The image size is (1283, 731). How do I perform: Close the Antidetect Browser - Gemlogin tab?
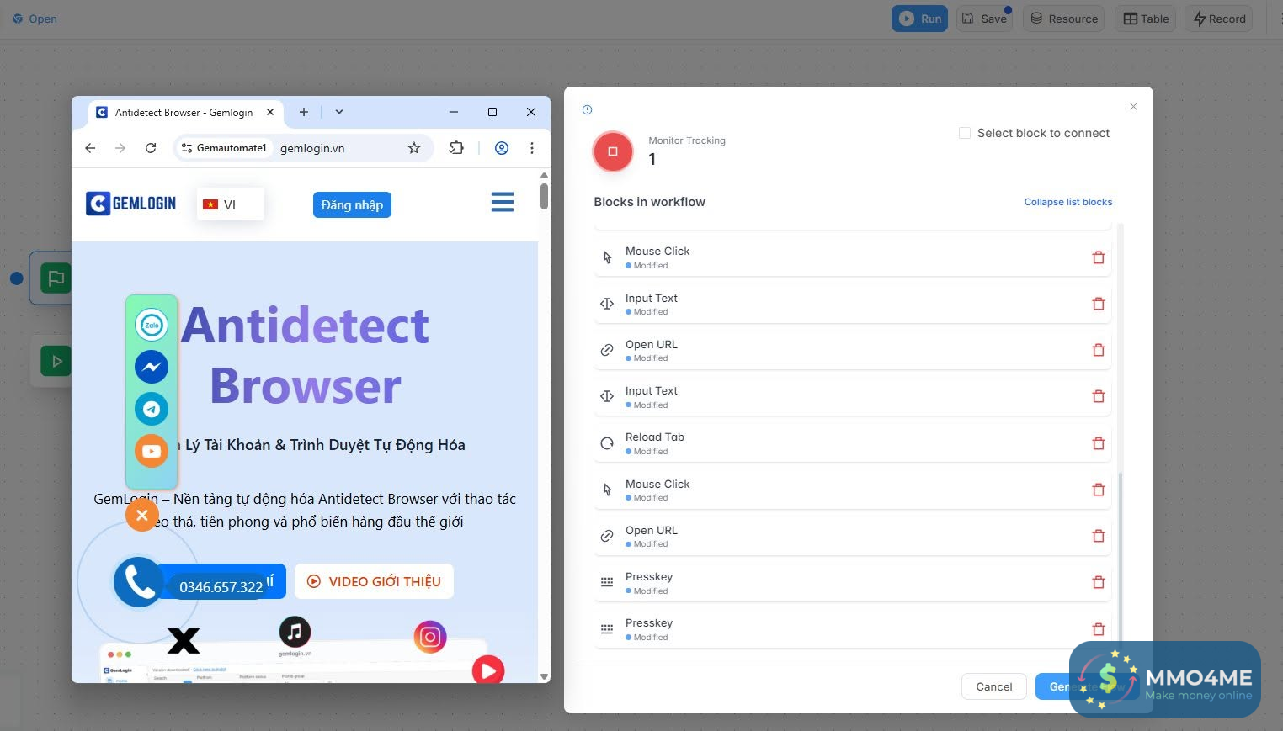[270, 112]
